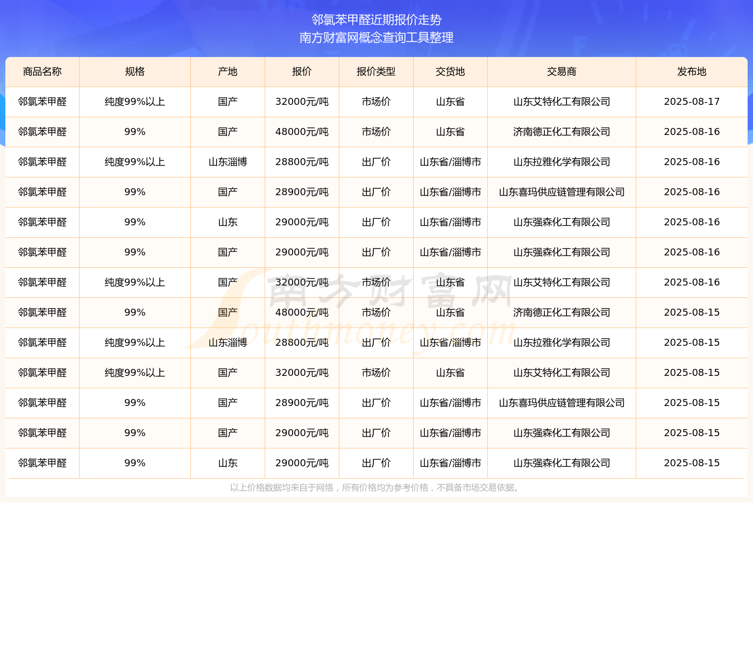Click 28800元/吨 in the 2025-08-16 row
Screen dimensions: 753x648
click(x=302, y=162)
